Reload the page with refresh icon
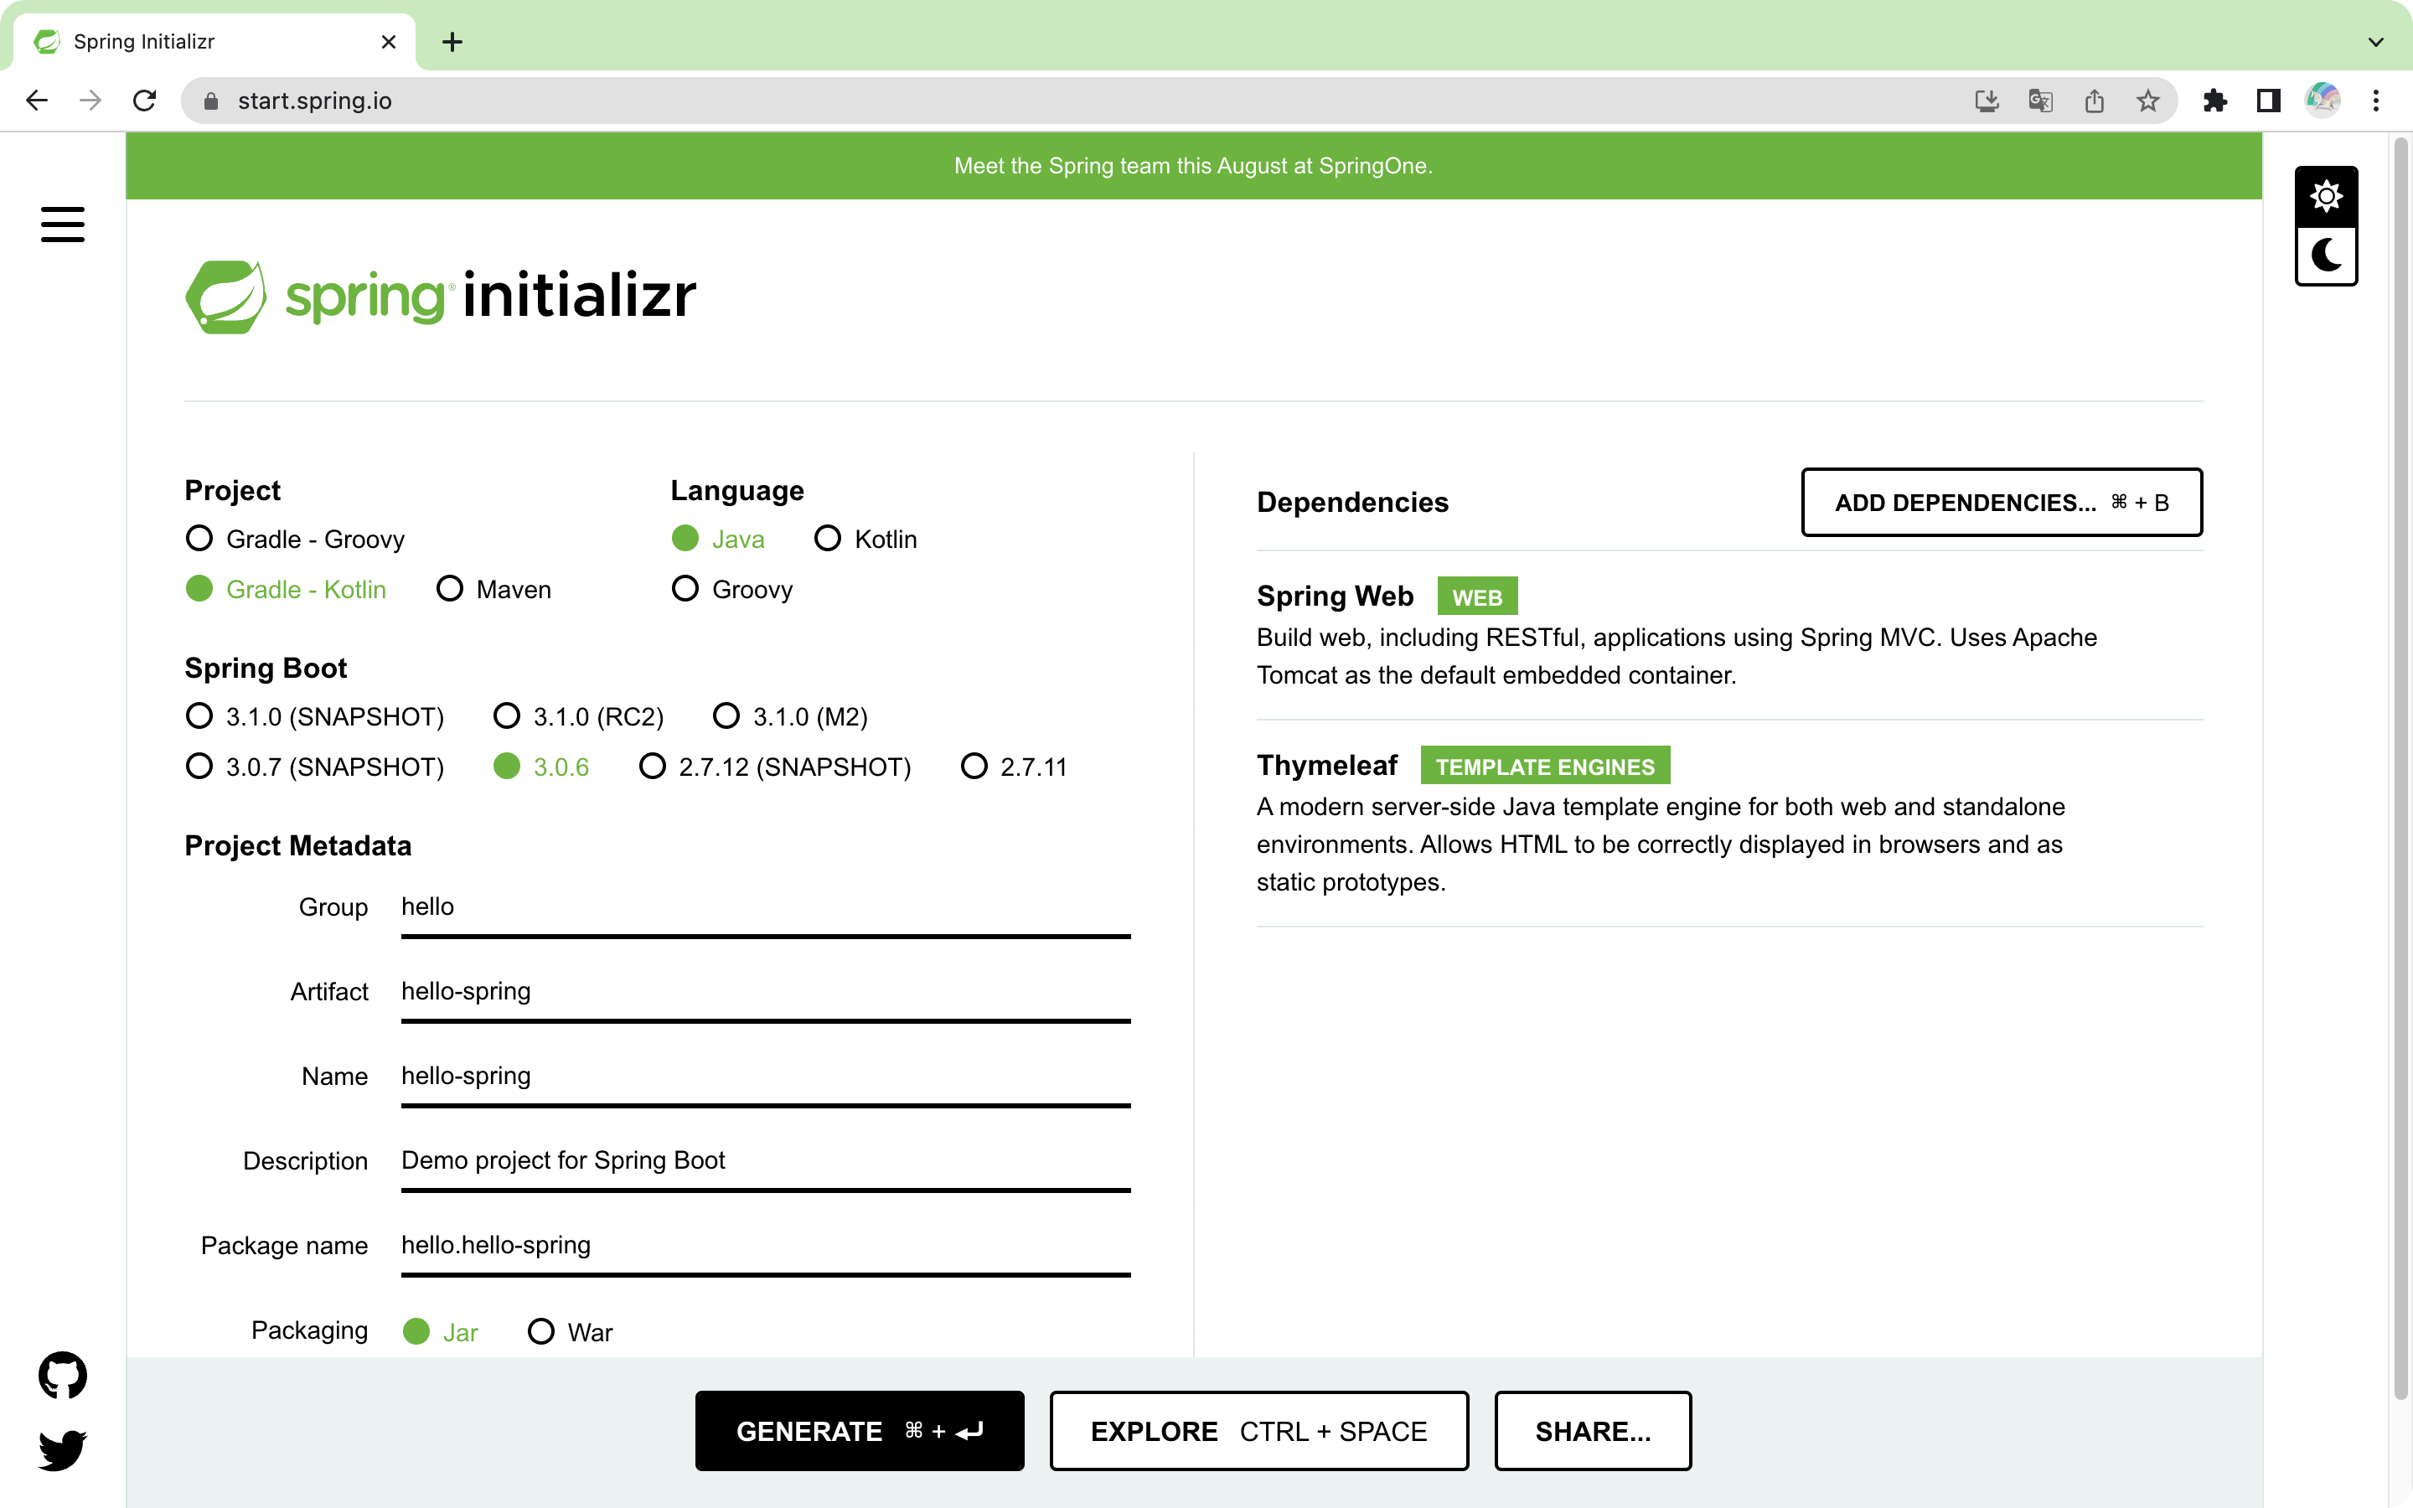Image resolution: width=2413 pixels, height=1508 pixels. [145, 101]
